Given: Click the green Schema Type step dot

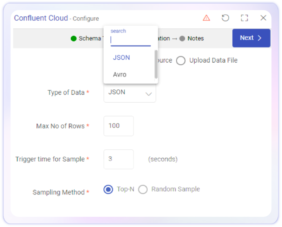Looking at the screenshot, I should [x=74, y=39].
